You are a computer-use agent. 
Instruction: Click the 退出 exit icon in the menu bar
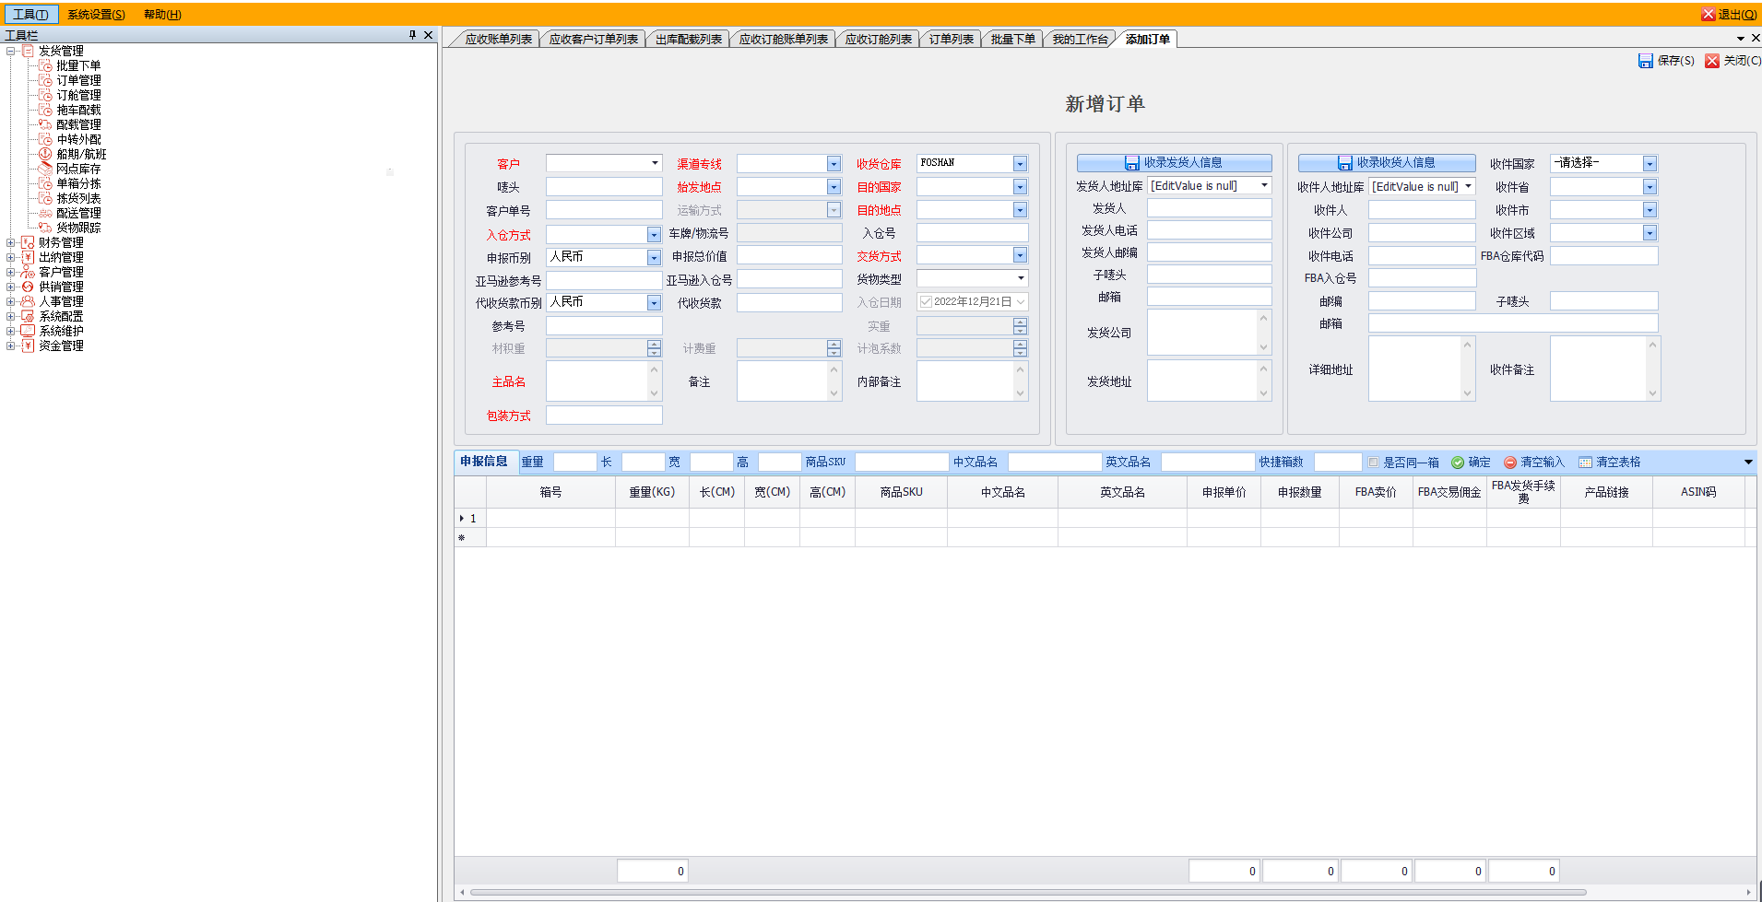[x=1708, y=14]
